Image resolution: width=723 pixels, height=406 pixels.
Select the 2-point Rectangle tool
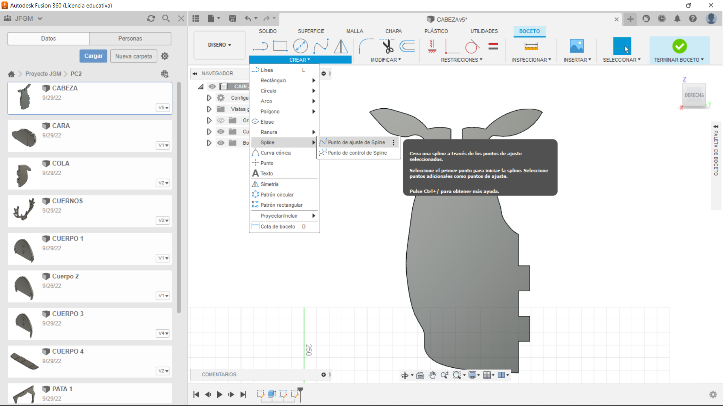click(281, 45)
